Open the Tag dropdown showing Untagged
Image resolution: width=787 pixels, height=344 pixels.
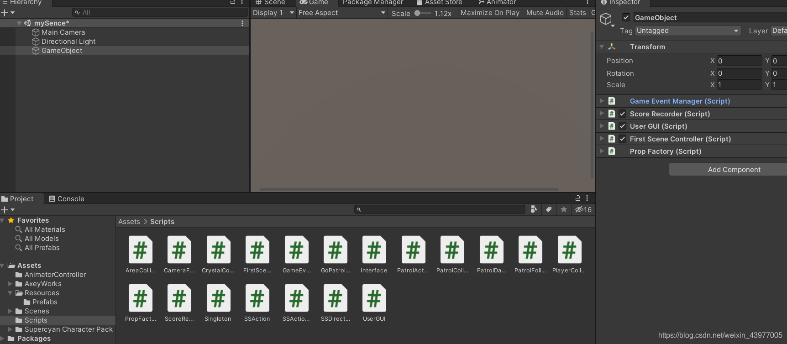point(687,31)
